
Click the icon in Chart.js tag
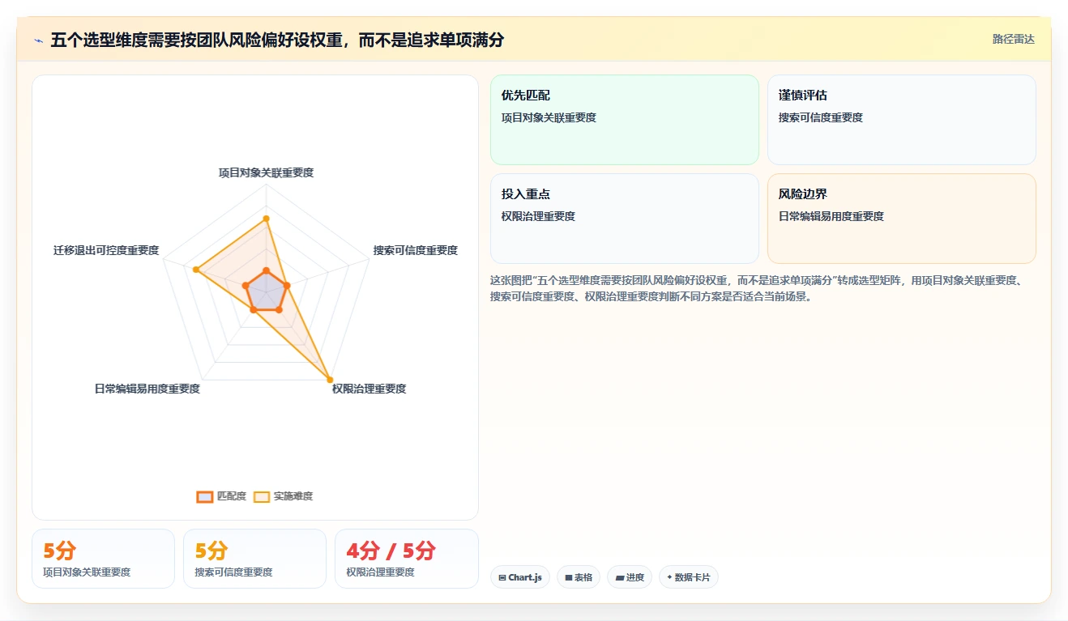(x=502, y=578)
